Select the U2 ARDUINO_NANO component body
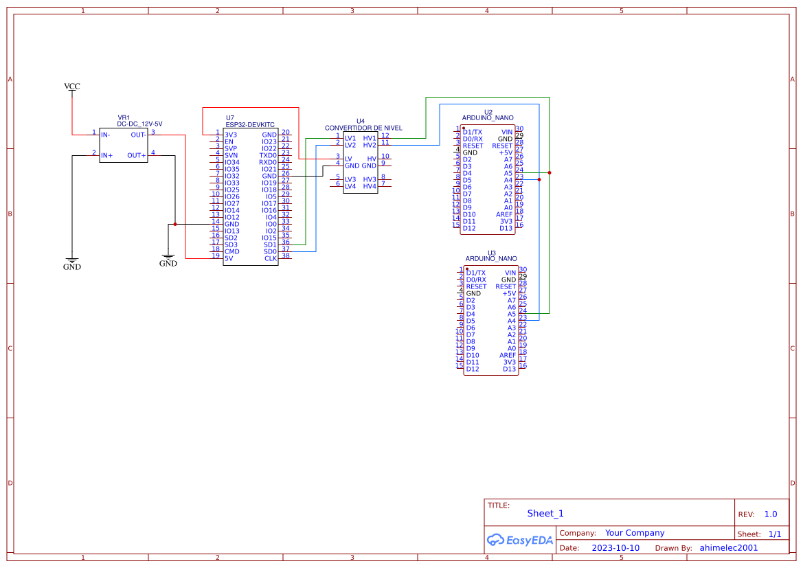 (487, 180)
